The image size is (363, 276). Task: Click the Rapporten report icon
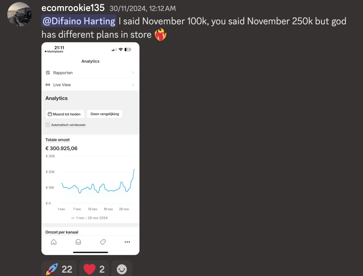[48, 73]
